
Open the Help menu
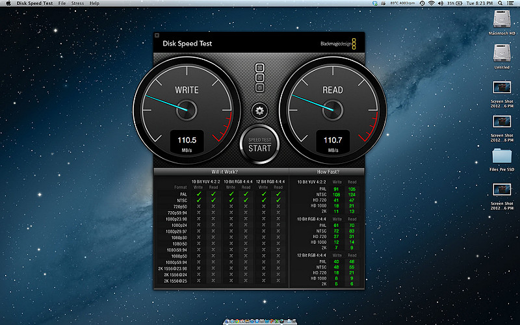95,4
